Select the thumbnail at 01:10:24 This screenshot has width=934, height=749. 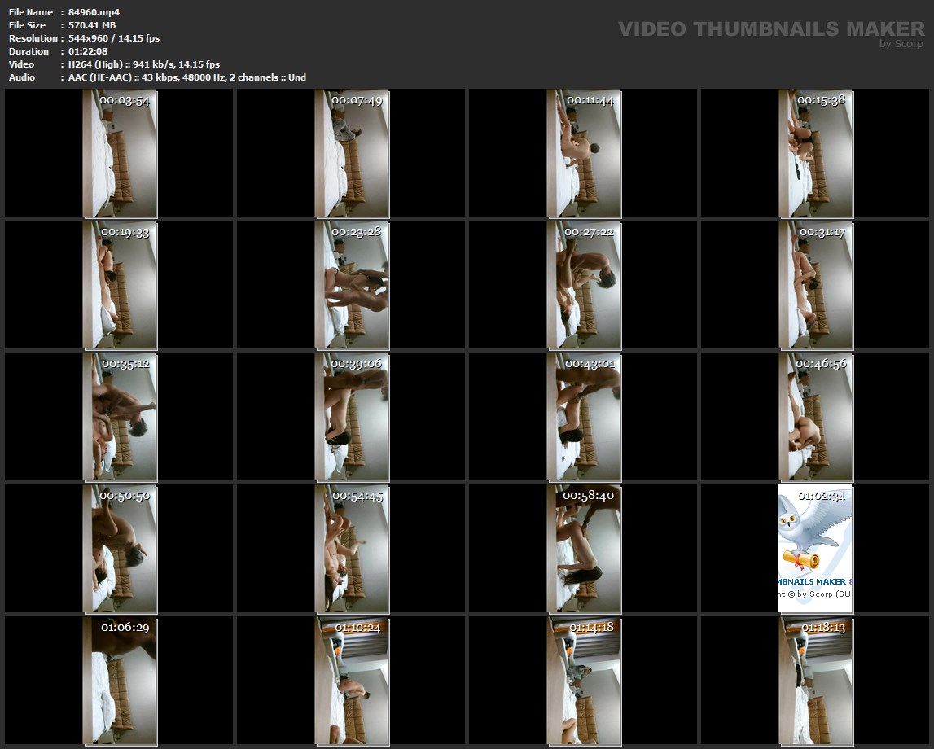coord(352,682)
